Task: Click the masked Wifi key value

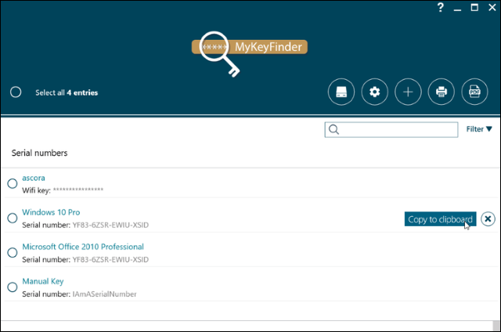Action: pos(78,189)
